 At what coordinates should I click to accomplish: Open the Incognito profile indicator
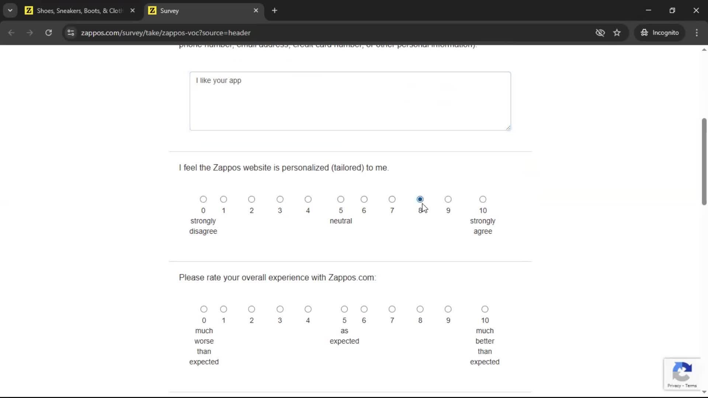tap(660, 33)
